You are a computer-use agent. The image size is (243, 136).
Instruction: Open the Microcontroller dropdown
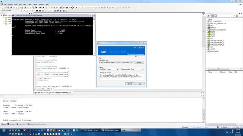pyautogui.click(x=143, y=70)
